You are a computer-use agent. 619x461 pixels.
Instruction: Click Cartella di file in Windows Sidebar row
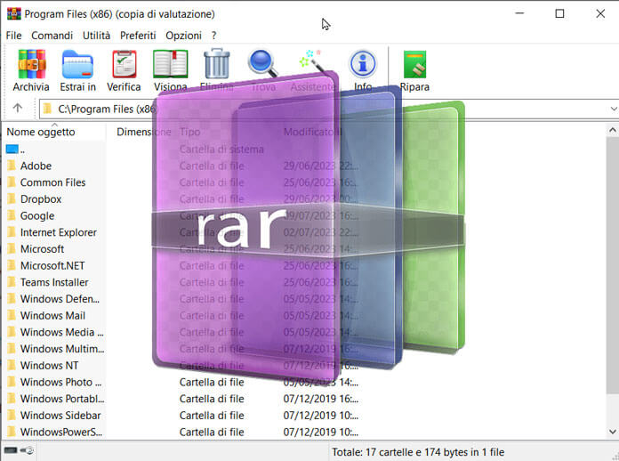tap(212, 416)
